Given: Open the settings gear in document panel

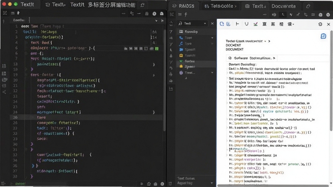Looking at the screenshot, I should [320, 24].
